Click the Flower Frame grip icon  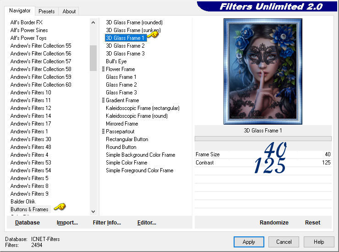tap(103, 69)
